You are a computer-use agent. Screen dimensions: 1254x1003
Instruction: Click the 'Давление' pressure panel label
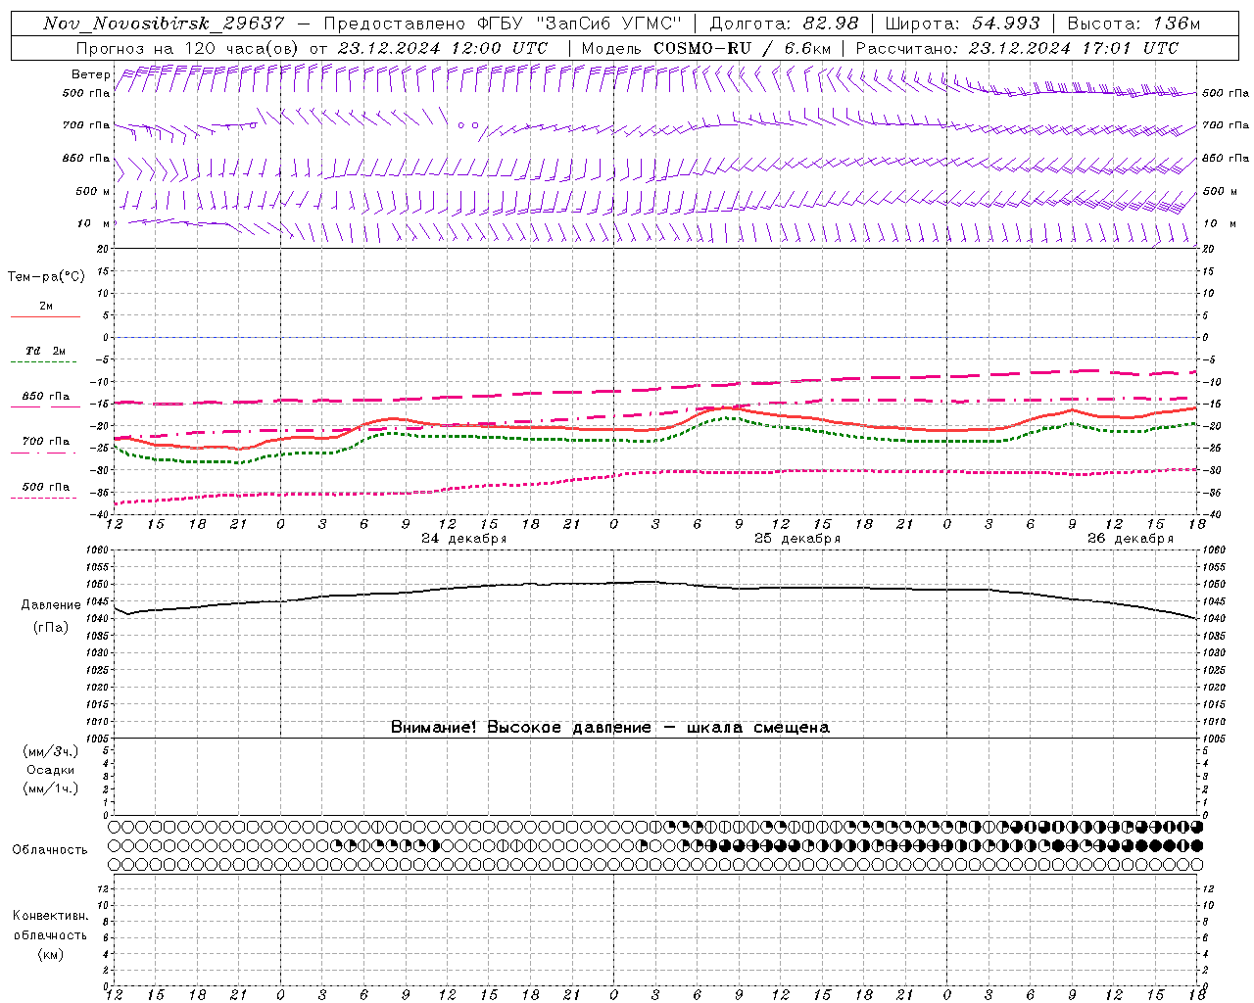[51, 605]
